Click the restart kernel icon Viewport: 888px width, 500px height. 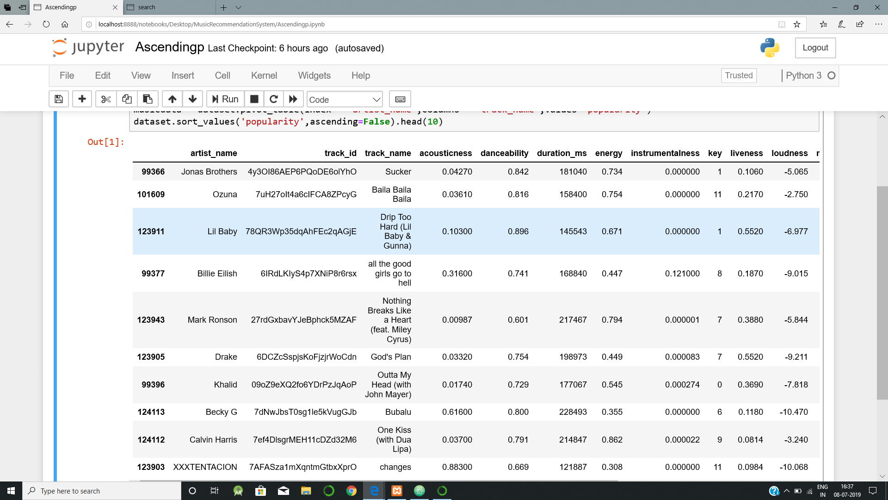[272, 99]
